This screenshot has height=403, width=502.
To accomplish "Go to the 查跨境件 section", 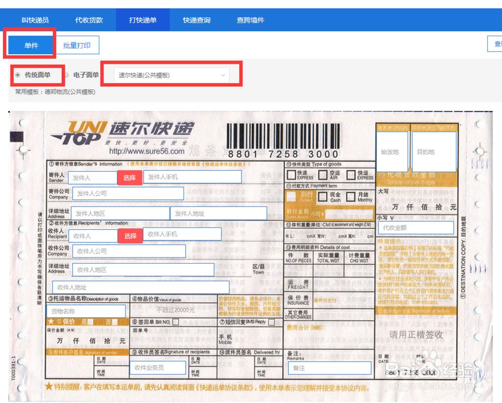I will [x=249, y=19].
